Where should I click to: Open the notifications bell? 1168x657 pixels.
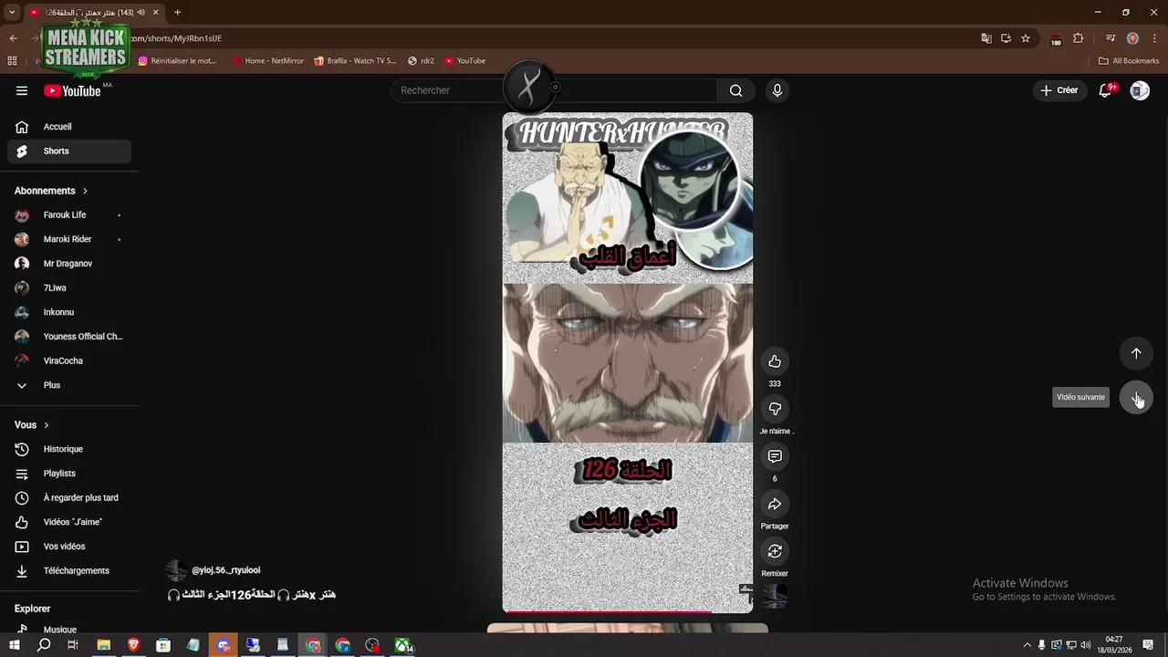(x=1105, y=90)
